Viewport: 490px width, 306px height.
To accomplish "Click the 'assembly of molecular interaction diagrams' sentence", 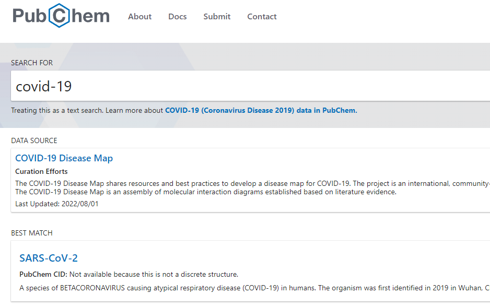I will tap(206, 192).
